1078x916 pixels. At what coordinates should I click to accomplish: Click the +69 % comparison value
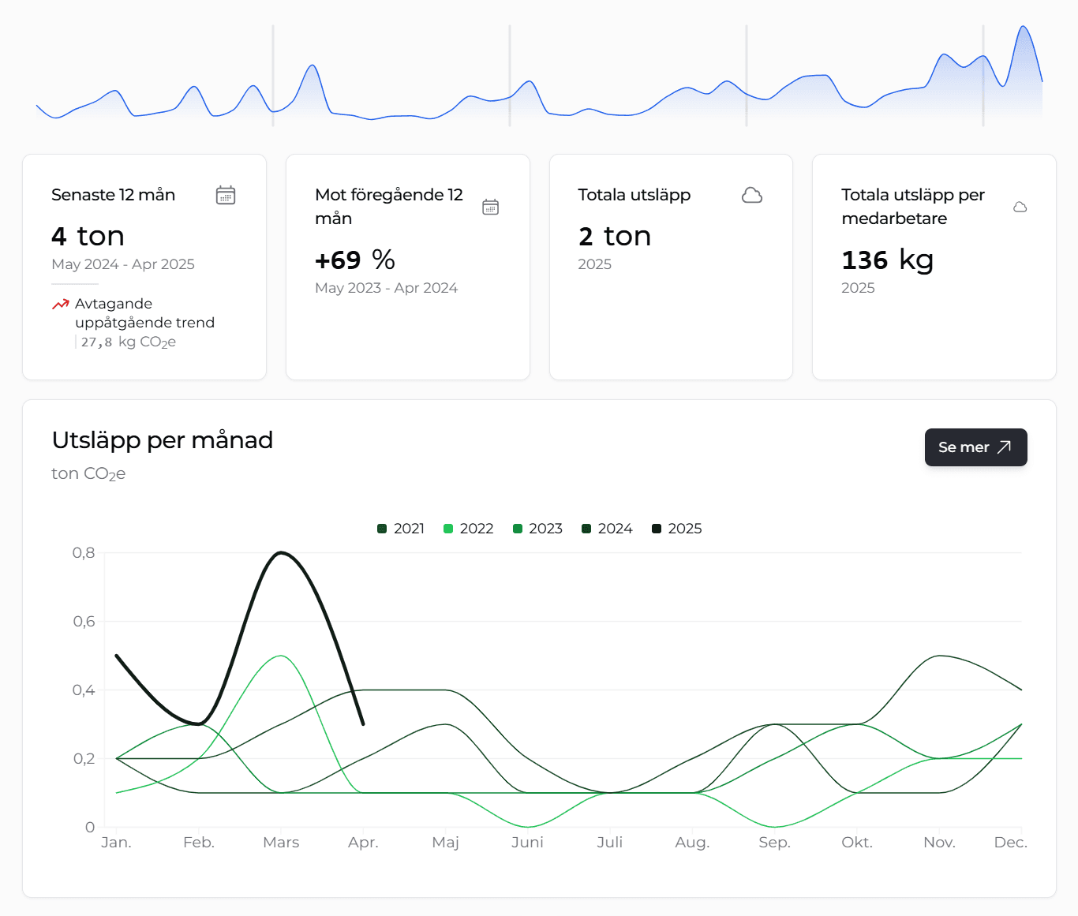coord(355,260)
